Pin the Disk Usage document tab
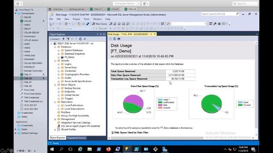Screen dimensions: 273x153 pyautogui.click(x=151, y=34)
